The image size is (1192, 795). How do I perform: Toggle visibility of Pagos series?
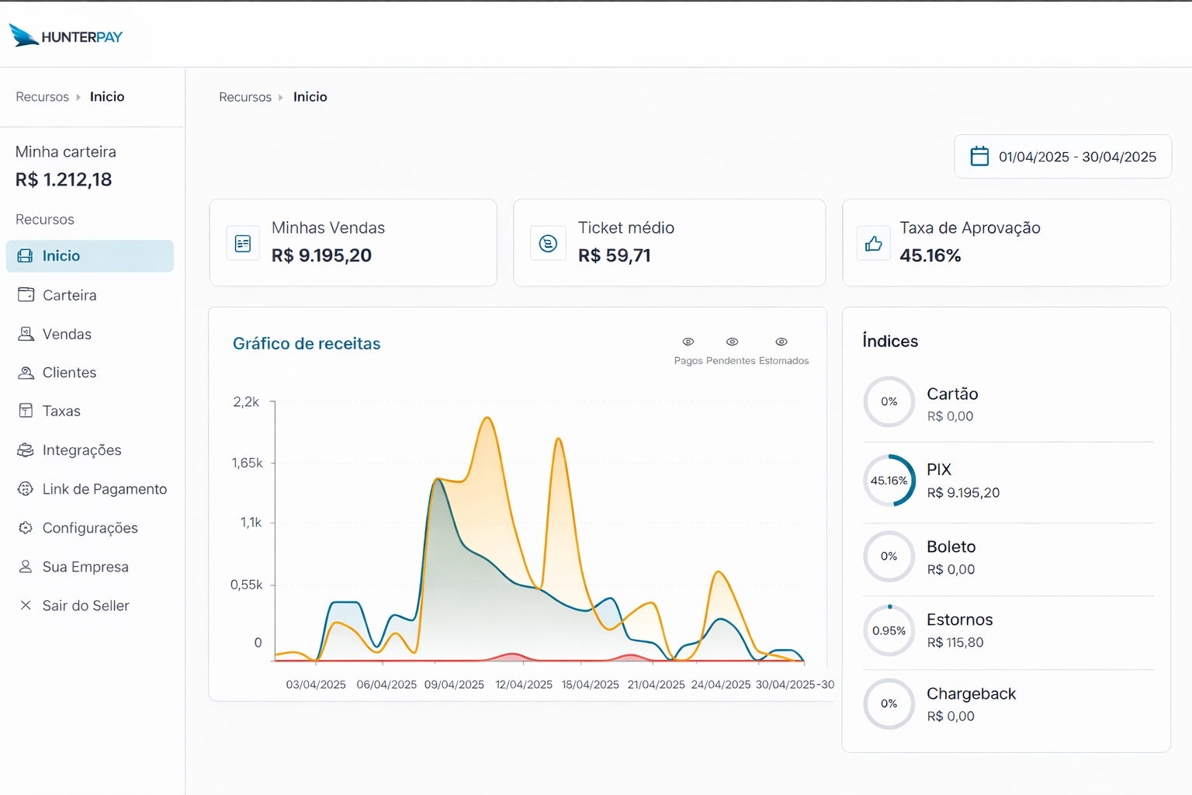(x=688, y=342)
